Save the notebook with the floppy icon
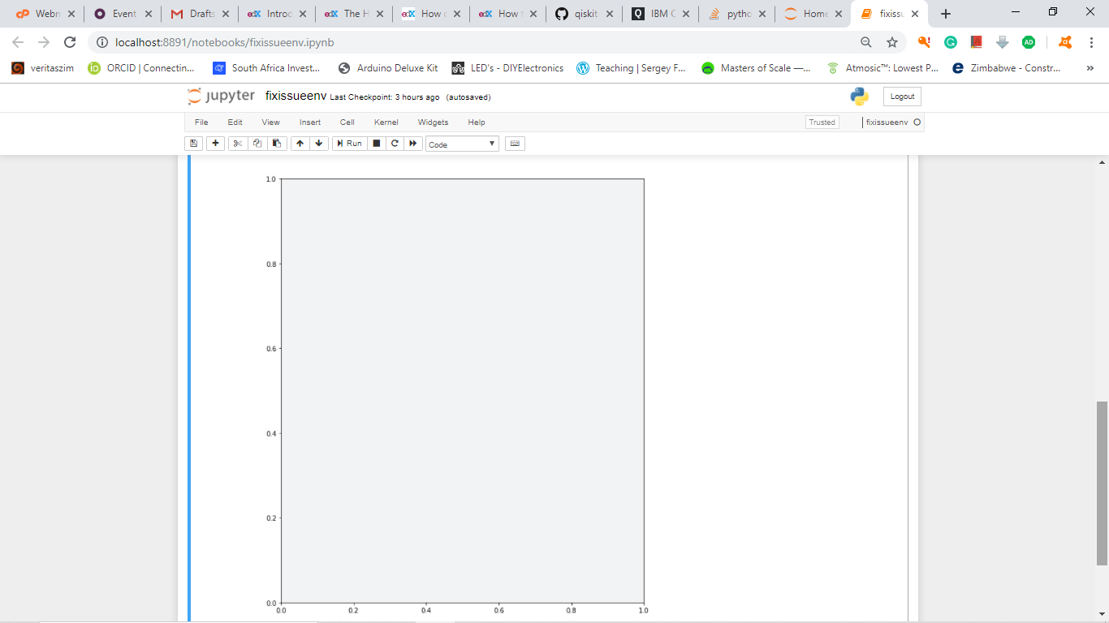Viewport: 1109px width, 623px height. 193,144
